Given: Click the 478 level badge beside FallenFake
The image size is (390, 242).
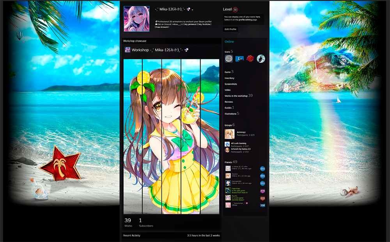Looking at the screenshot, I should [x=262, y=191].
